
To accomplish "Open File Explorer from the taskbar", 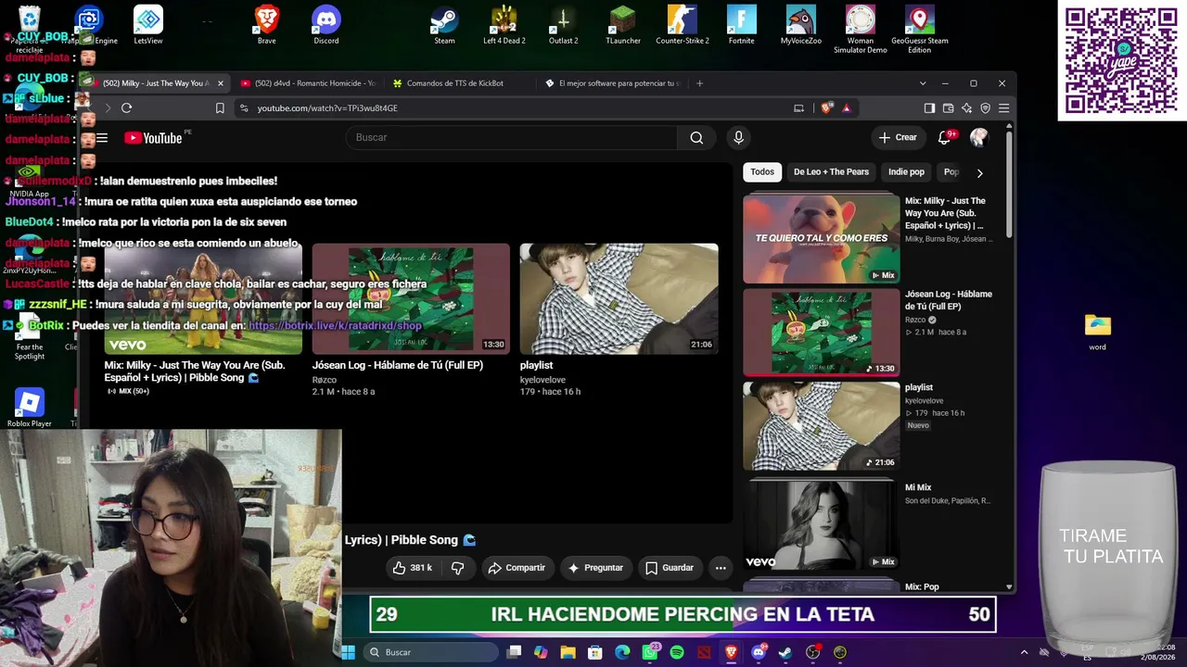I will (568, 652).
